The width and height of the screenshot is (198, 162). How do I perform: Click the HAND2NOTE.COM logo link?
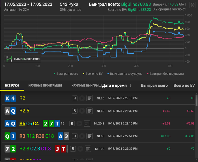coord(23,59)
